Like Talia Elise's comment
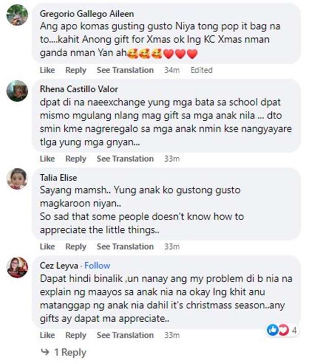The width and height of the screenshot is (324, 364). tap(48, 247)
